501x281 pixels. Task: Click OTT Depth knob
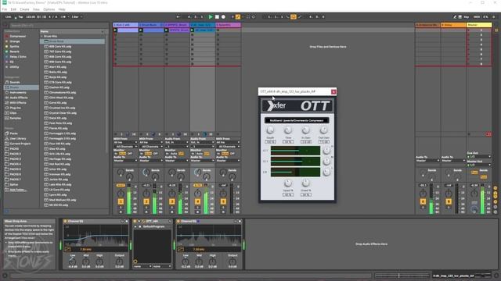tap(270, 130)
